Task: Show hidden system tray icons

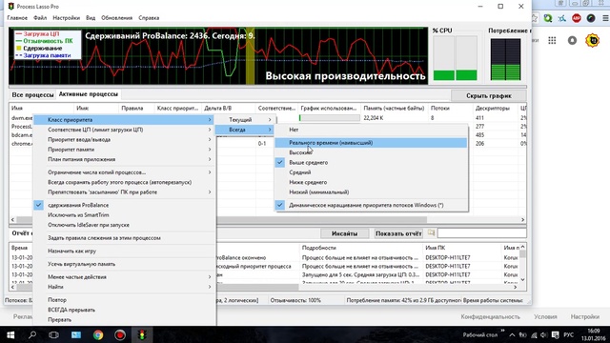Action: tap(512, 334)
